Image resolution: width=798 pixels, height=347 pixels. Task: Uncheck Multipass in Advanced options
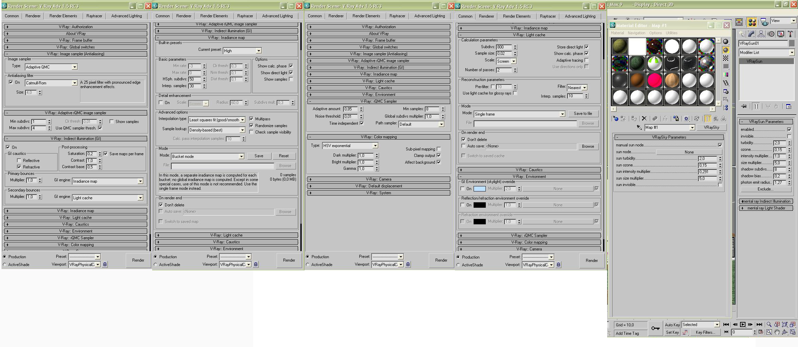(x=251, y=119)
